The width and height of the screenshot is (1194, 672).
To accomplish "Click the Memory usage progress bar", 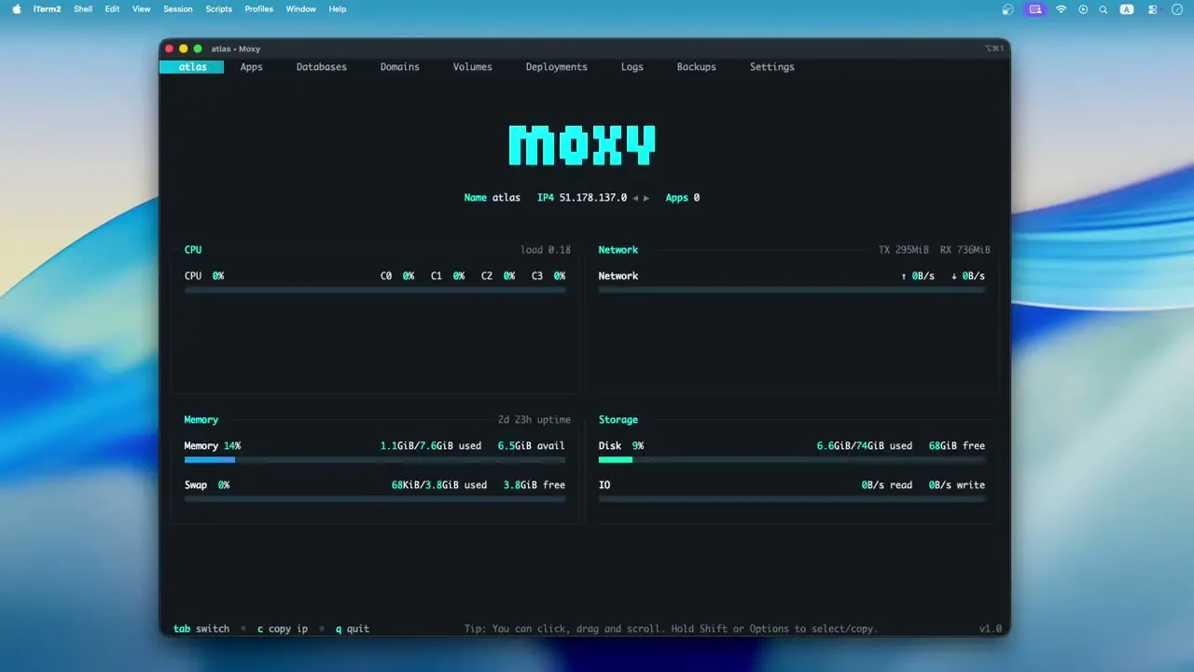I will pos(375,460).
